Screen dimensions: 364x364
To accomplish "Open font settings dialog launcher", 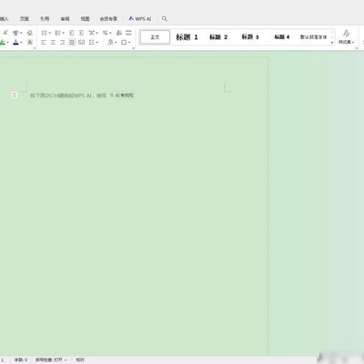I will pyautogui.click(x=35, y=48).
